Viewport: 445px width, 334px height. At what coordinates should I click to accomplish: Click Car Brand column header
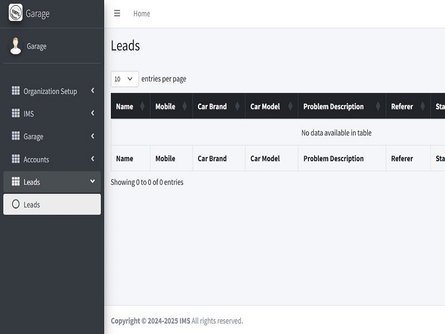tap(219, 106)
